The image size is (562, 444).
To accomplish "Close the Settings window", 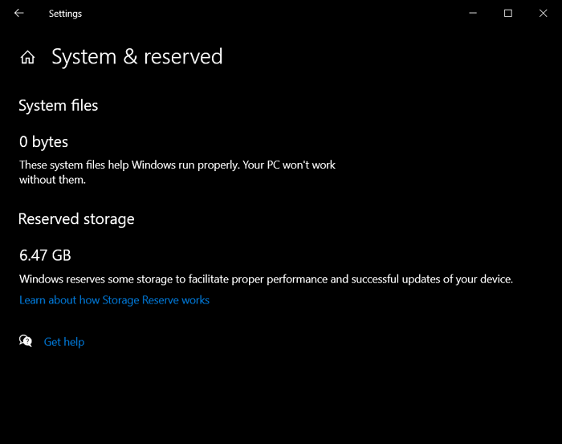I will (544, 14).
